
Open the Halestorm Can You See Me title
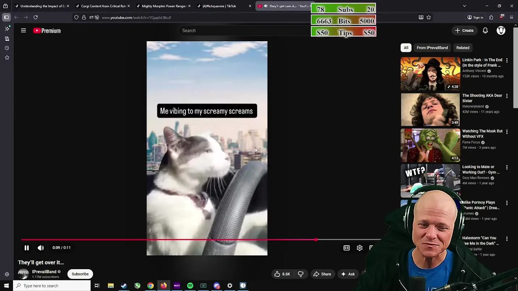[481, 240]
